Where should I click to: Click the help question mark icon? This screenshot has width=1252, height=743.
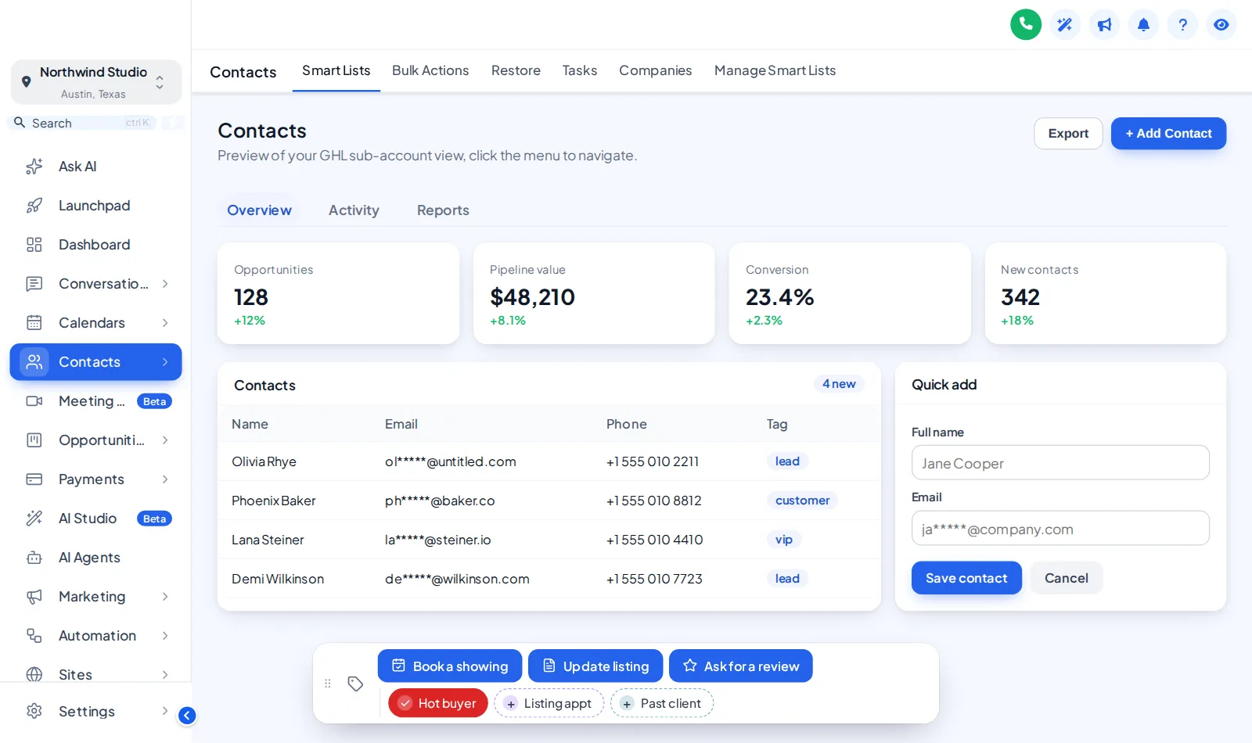(1182, 24)
